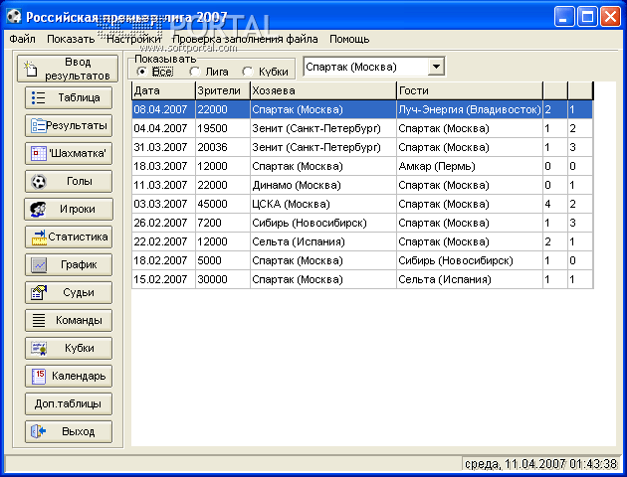Open the Показать menu
The width and height of the screenshot is (627, 477).
71,39
